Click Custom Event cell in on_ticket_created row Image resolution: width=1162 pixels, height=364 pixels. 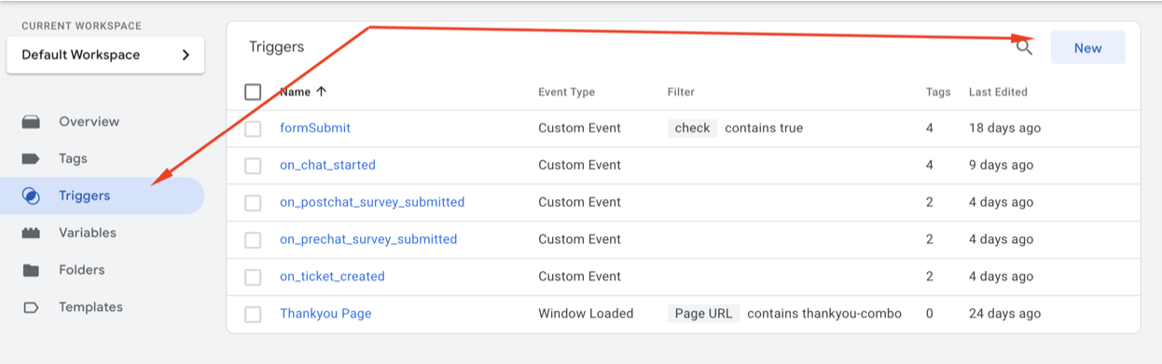[x=579, y=276]
